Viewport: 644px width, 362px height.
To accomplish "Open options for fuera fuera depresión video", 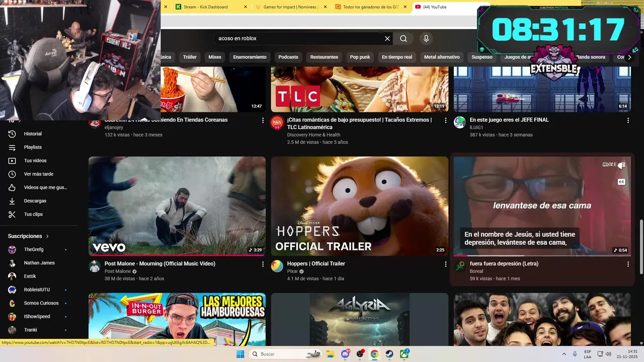I will 628,264.
